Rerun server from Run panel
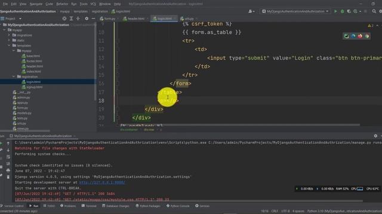Viewport: 382px width, 214px height. 1,143
